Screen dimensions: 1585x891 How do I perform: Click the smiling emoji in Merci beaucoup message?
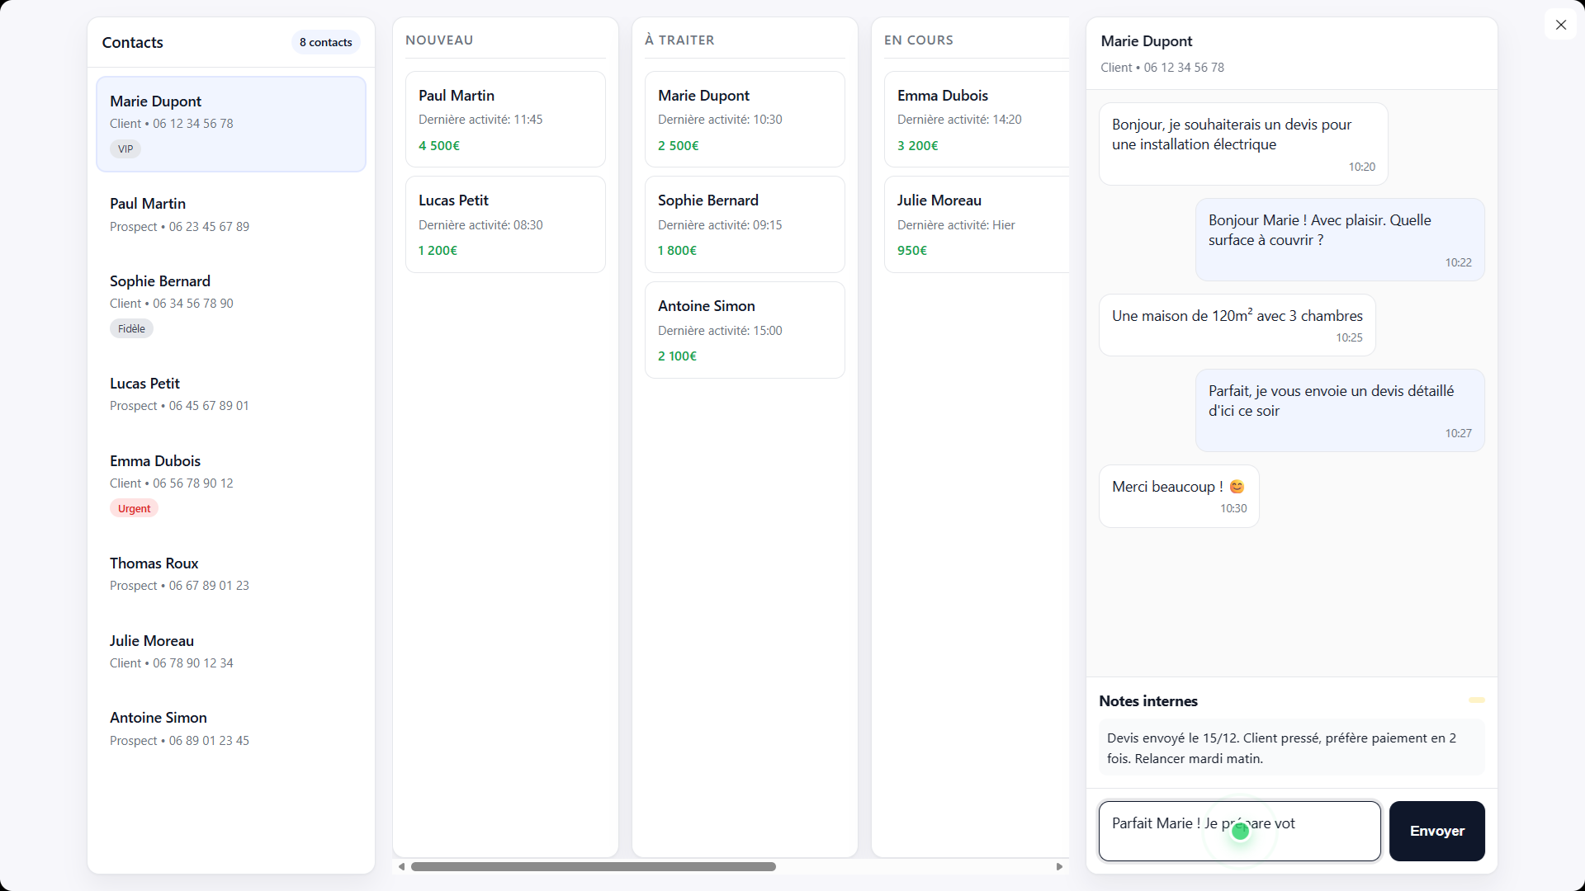point(1237,487)
